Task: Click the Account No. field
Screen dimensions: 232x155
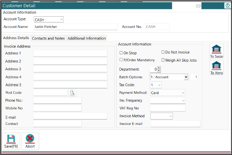Action: click(x=157, y=27)
